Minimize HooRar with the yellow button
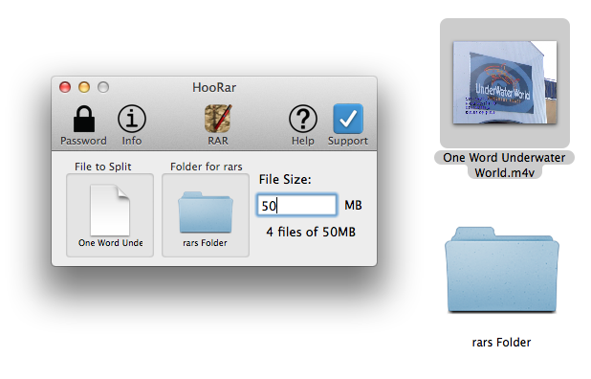The width and height of the screenshot is (591, 379). [84, 87]
